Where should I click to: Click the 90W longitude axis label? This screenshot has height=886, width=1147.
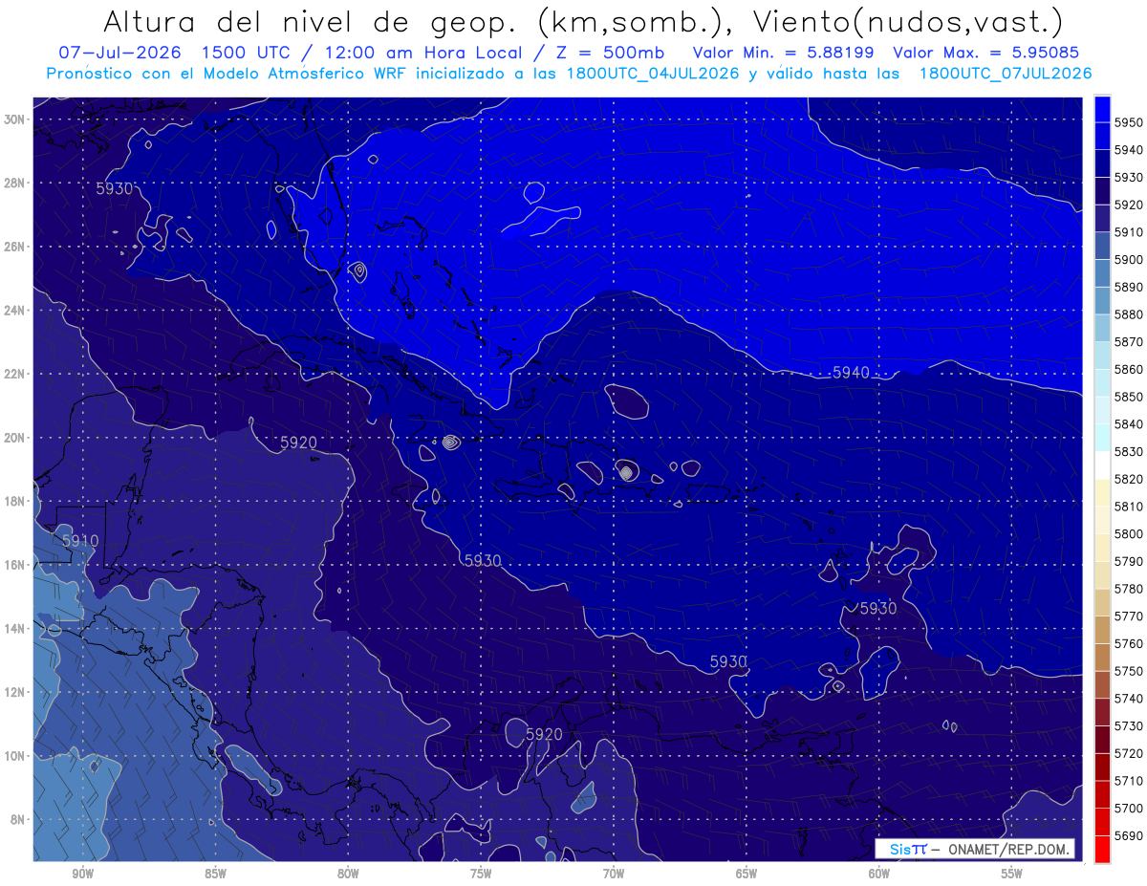coord(82,873)
